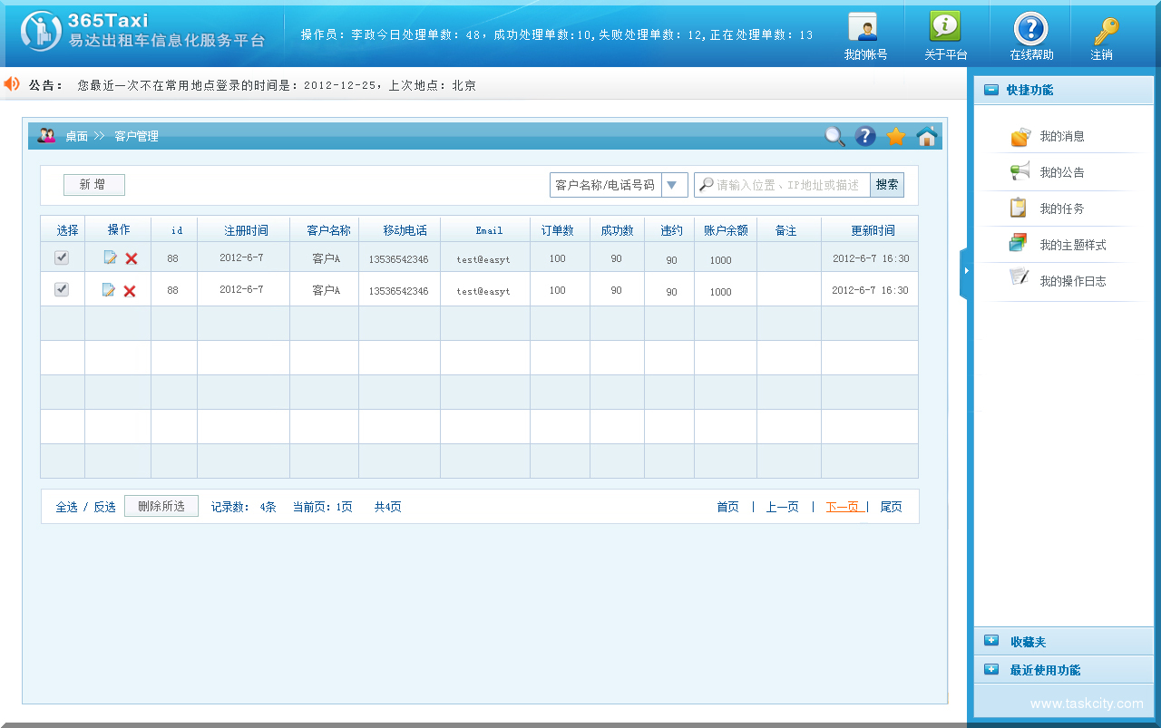1161x728 pixels.
Task: Click the 客户名称 column header
Action: click(328, 230)
